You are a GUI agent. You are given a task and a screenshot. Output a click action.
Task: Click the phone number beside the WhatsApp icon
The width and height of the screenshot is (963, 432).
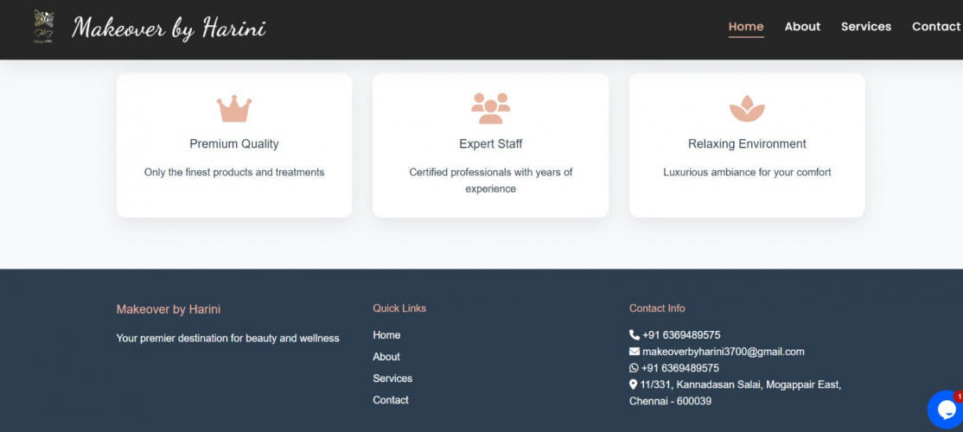pos(679,368)
